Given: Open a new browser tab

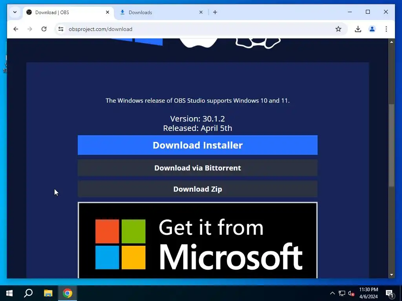Looking at the screenshot, I should pos(215,12).
